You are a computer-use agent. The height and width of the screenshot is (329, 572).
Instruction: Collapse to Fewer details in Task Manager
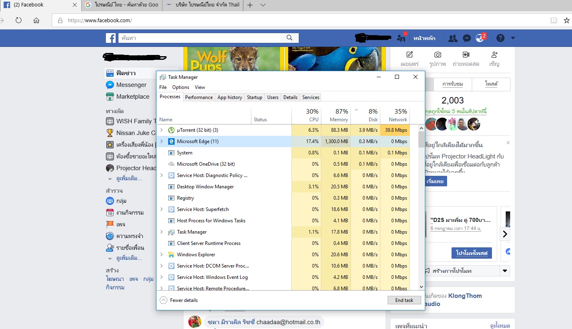point(179,300)
